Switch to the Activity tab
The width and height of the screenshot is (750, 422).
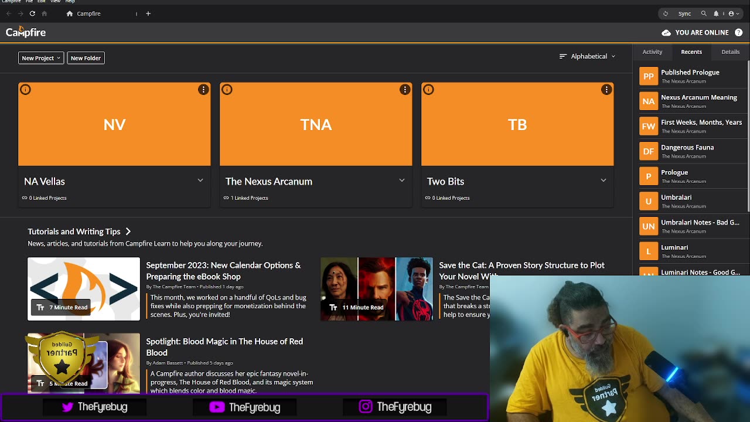(x=652, y=52)
